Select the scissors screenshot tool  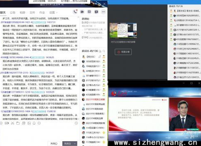12,123
